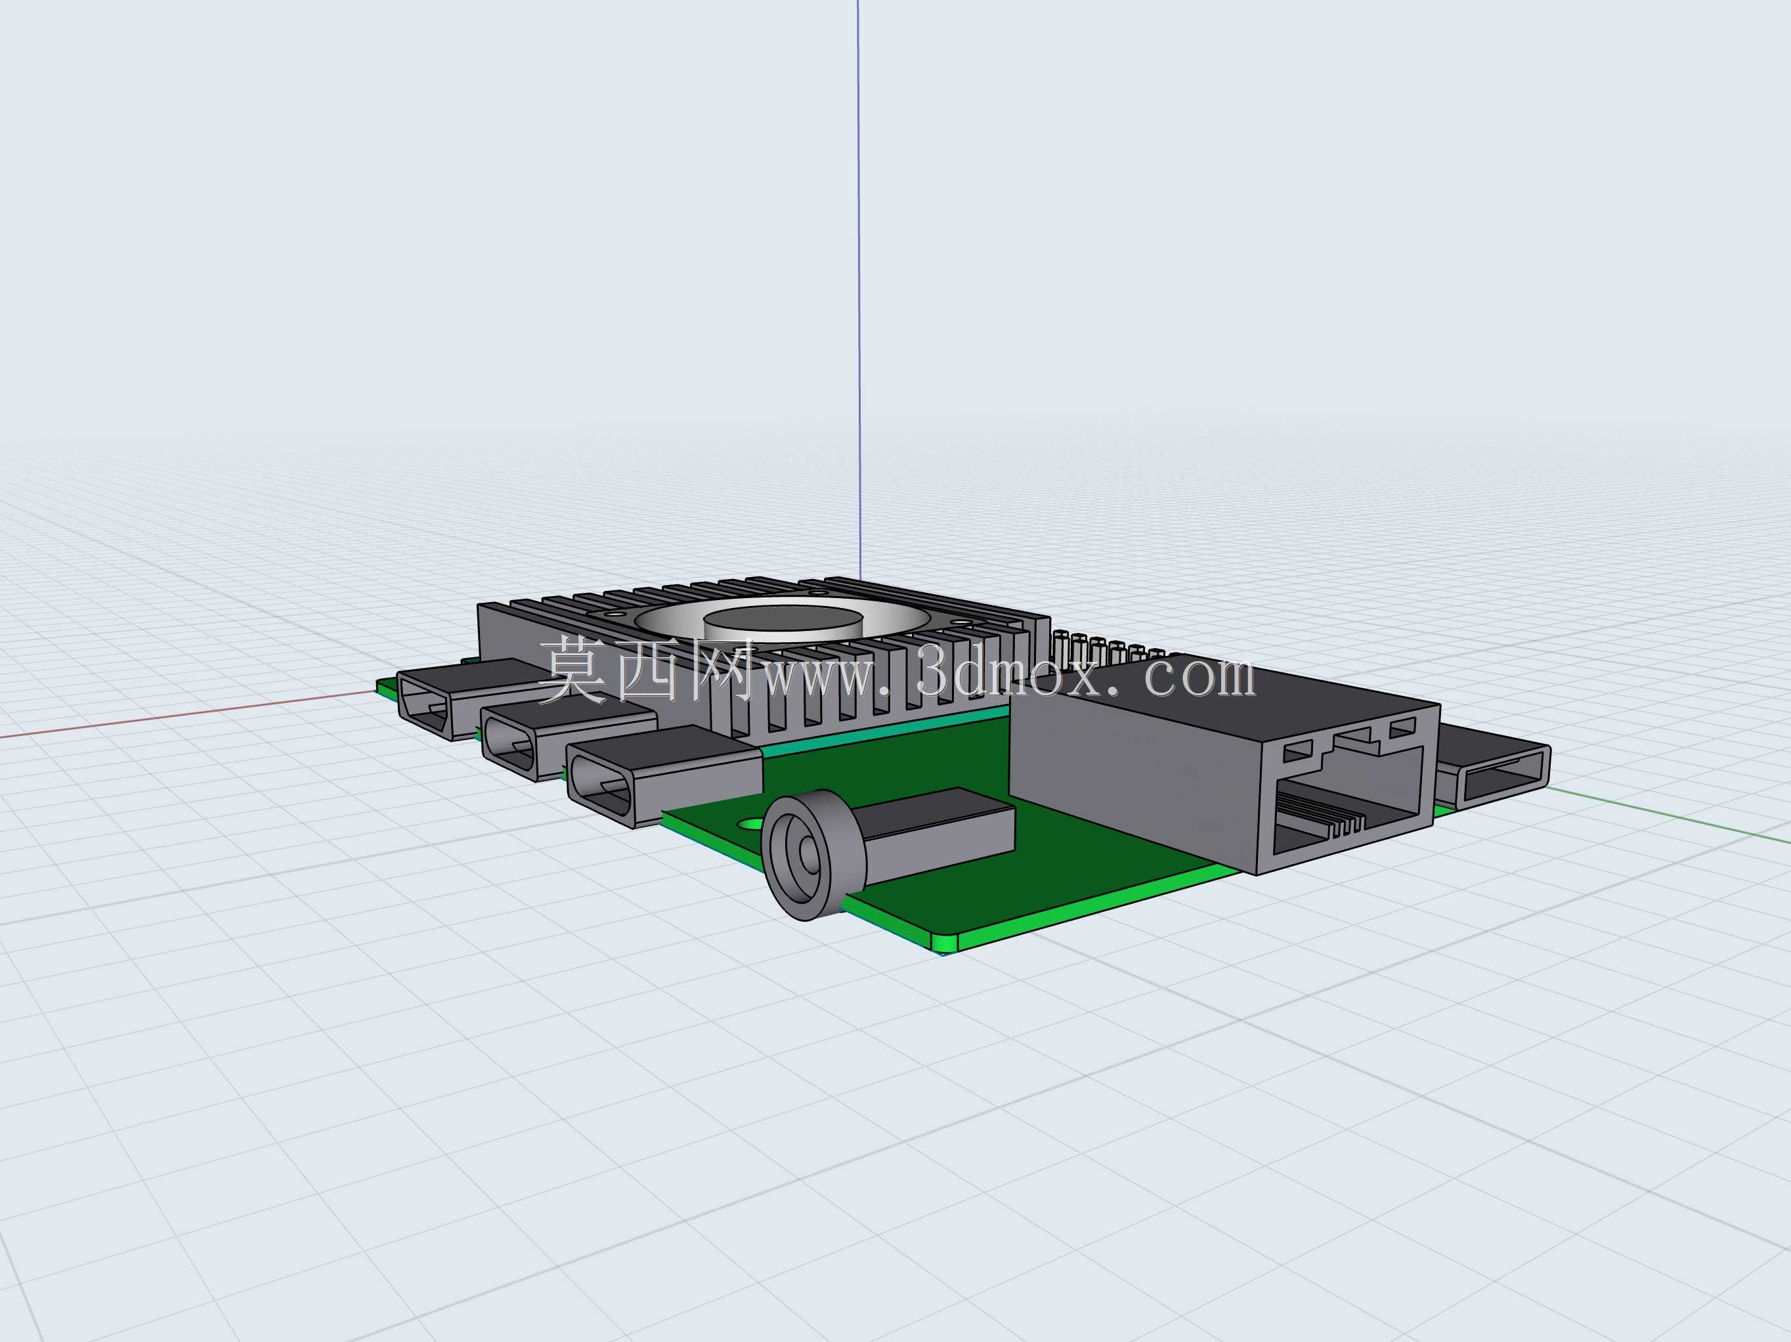Image resolution: width=1791 pixels, height=1342 pixels.
Task: Select the mounting hole near barrel jack
Action: click(x=750, y=824)
